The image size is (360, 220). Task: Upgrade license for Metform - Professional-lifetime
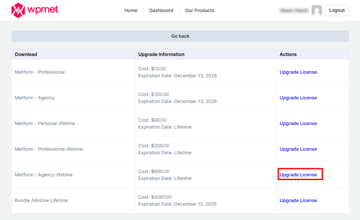pyautogui.click(x=298, y=149)
